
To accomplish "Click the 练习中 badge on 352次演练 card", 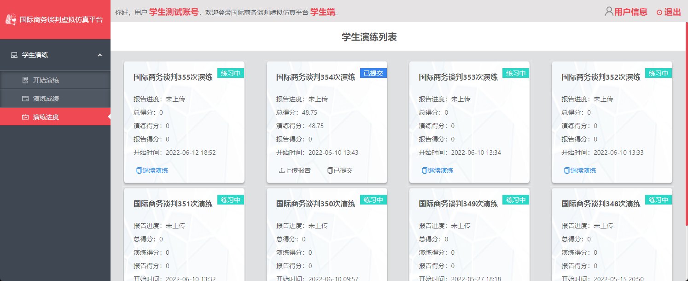I will click(x=659, y=73).
